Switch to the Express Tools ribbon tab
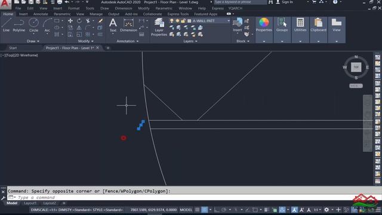Screen dimensions: 382x215 178,14
